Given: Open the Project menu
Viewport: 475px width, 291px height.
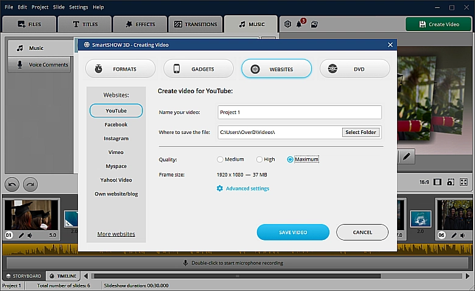Looking at the screenshot, I should click(x=40, y=7).
